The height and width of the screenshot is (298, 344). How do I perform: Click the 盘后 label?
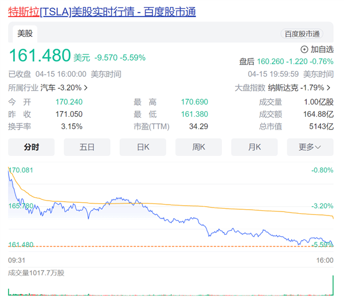(x=247, y=62)
